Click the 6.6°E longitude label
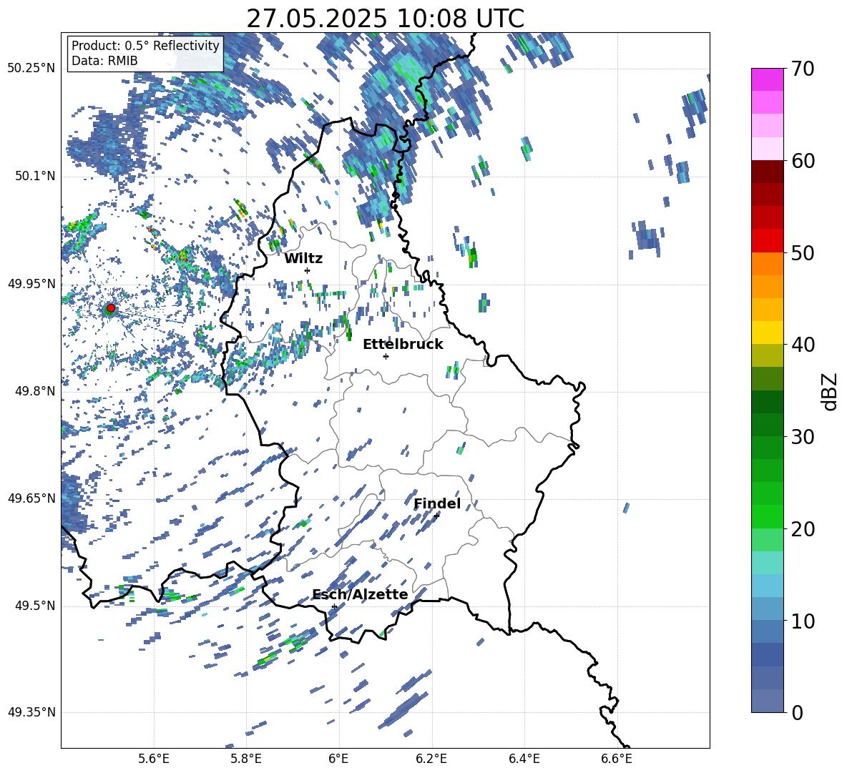The image size is (847, 773). click(617, 759)
